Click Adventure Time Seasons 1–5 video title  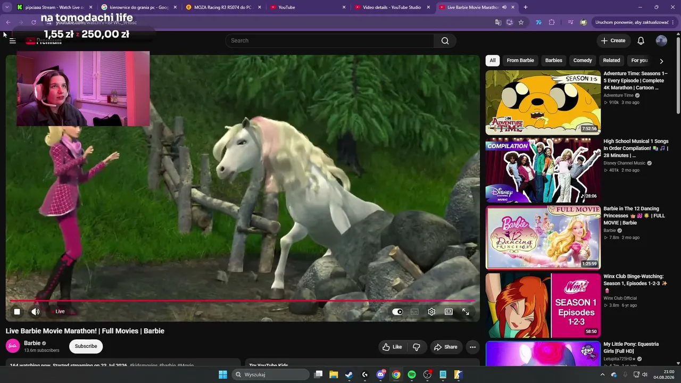[635, 80]
